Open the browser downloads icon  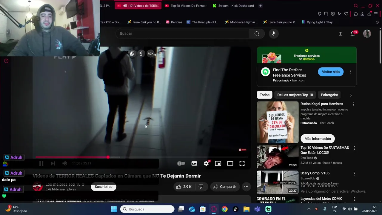(369, 14)
